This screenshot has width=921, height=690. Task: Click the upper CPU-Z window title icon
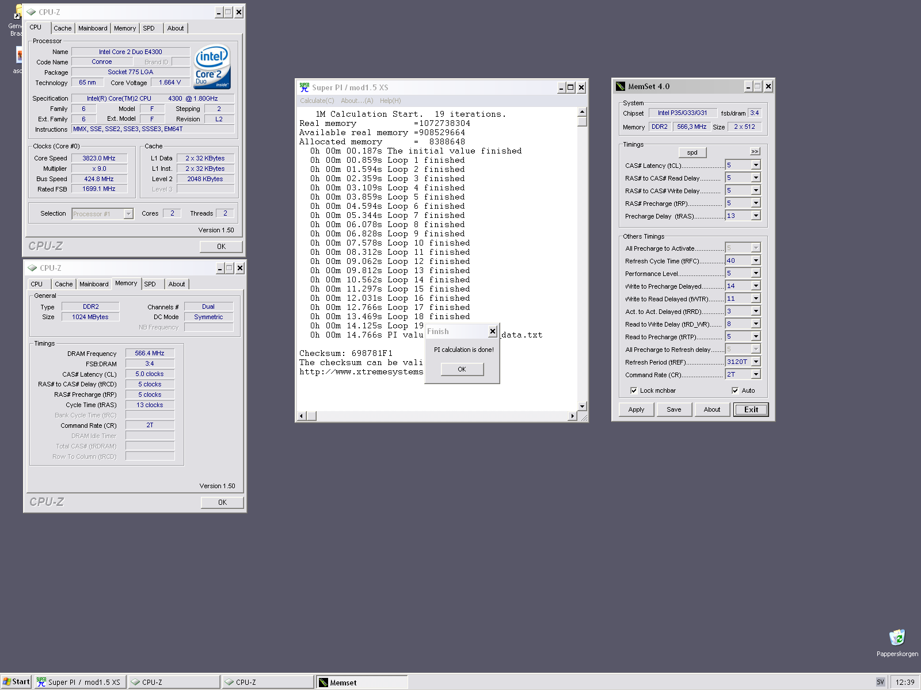32,12
